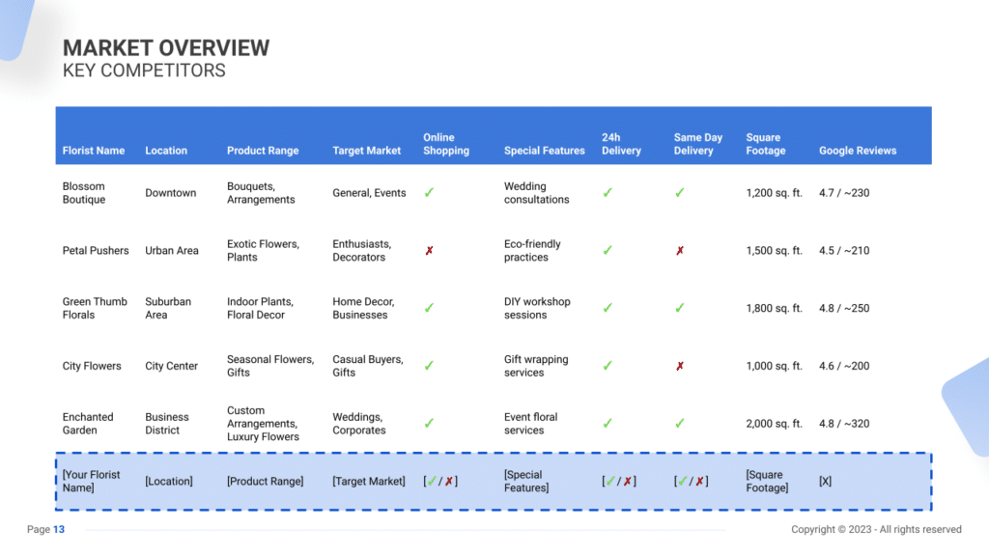Click Enchanted Garden same day delivery check
The height and width of the screenshot is (556, 989).
(679, 424)
